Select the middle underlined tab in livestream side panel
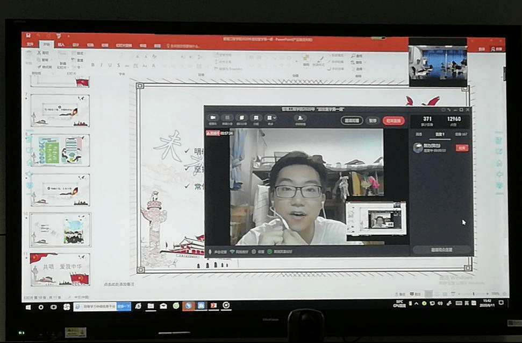 tap(440, 134)
